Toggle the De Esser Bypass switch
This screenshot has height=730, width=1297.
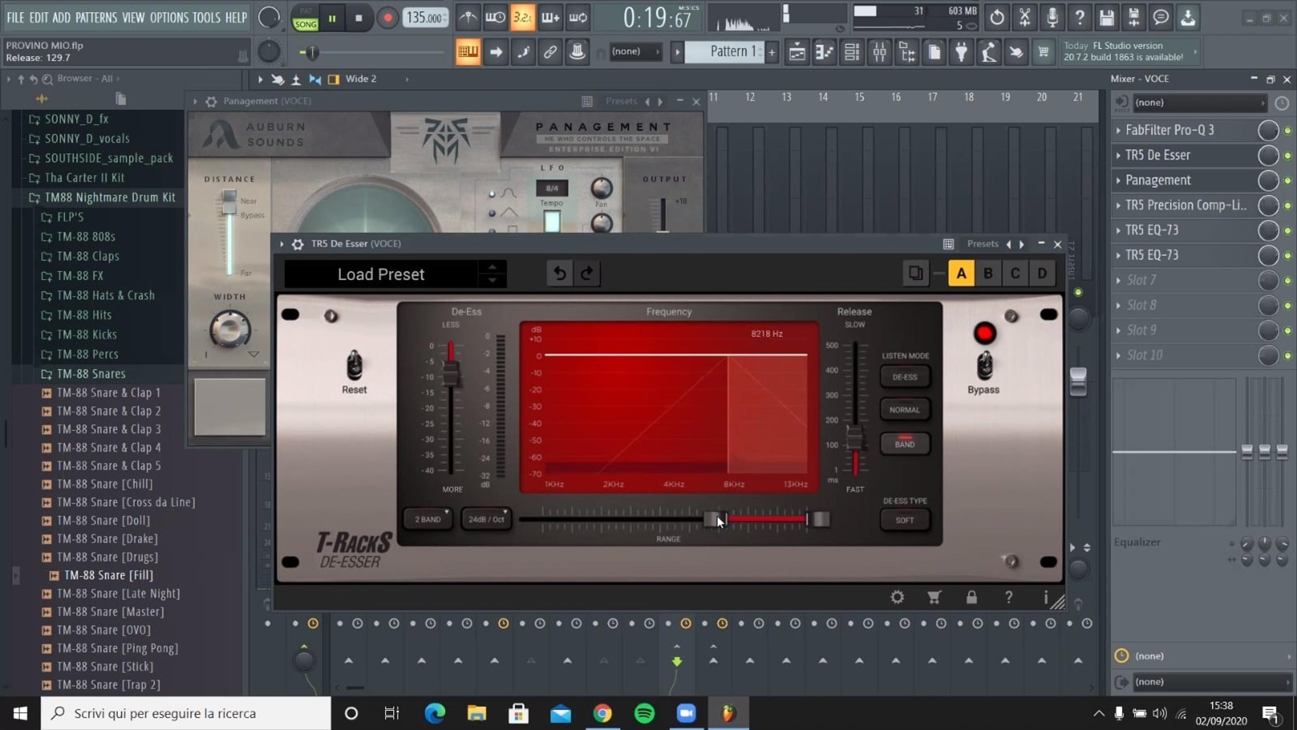coord(984,366)
